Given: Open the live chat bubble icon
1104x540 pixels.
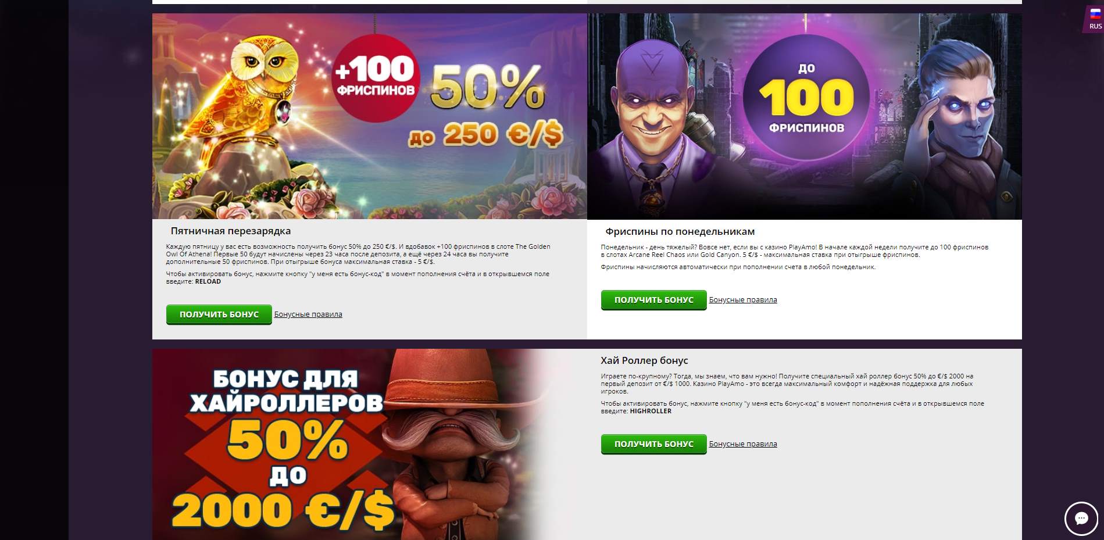Looking at the screenshot, I should click(x=1081, y=518).
